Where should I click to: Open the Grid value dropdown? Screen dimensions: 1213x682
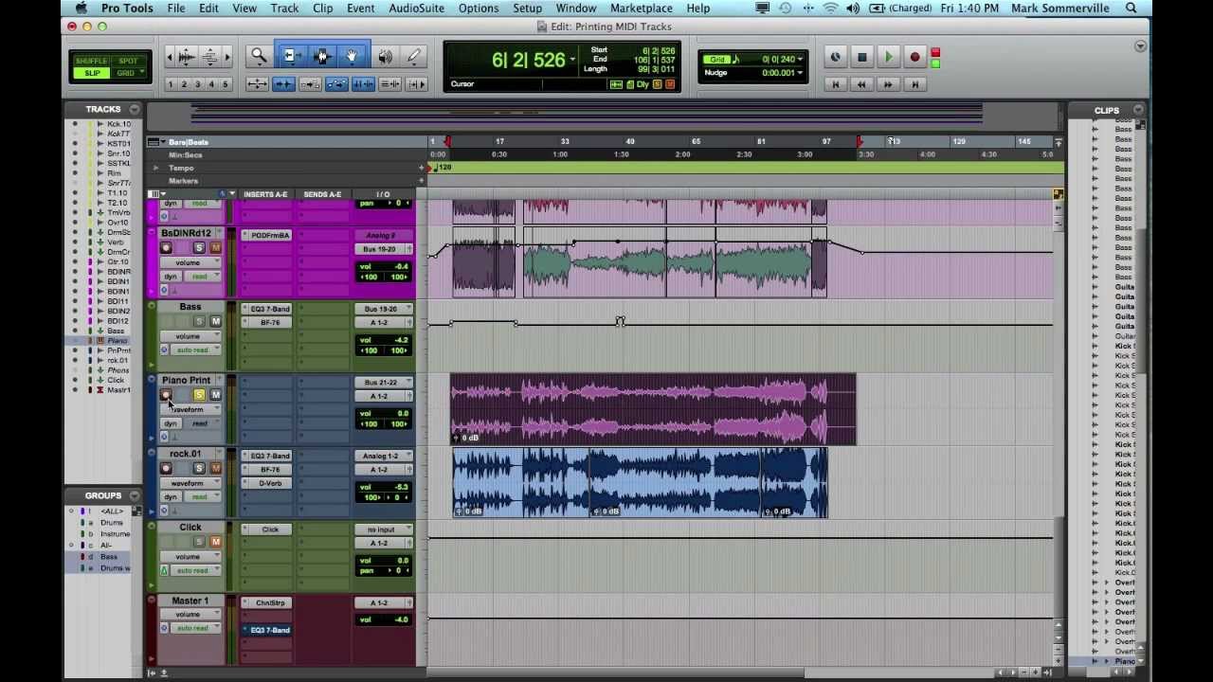[x=800, y=60]
